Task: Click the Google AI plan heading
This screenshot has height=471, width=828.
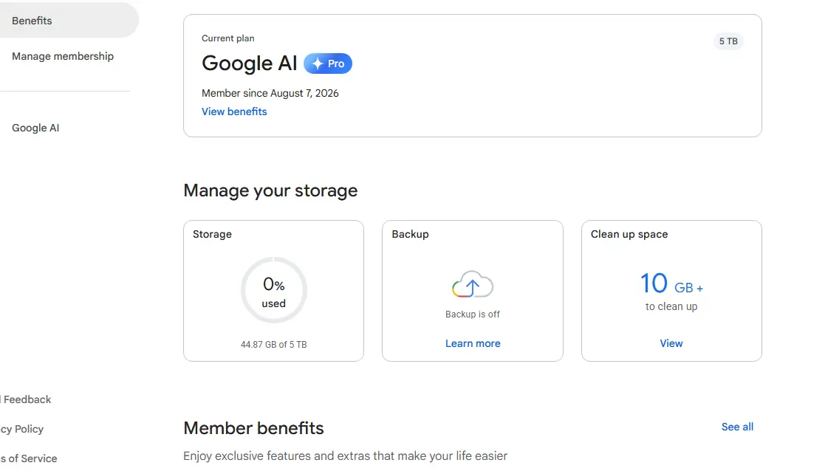Action: coord(249,63)
